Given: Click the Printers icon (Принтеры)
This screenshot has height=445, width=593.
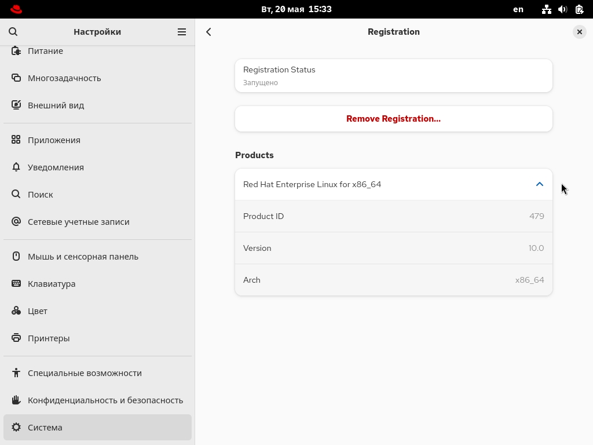Looking at the screenshot, I should click(16, 338).
